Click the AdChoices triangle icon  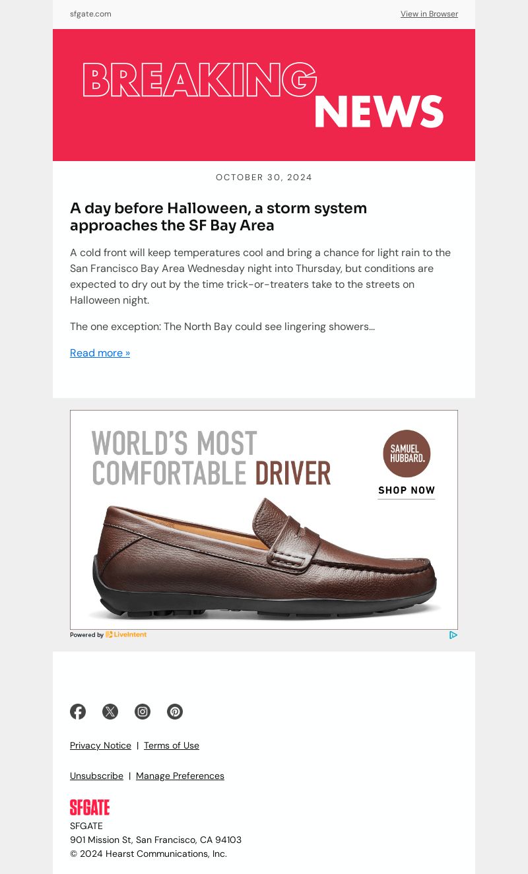[453, 635]
